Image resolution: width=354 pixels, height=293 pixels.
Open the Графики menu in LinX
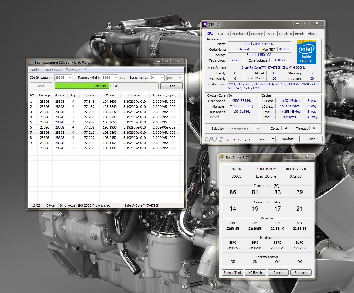73,70
